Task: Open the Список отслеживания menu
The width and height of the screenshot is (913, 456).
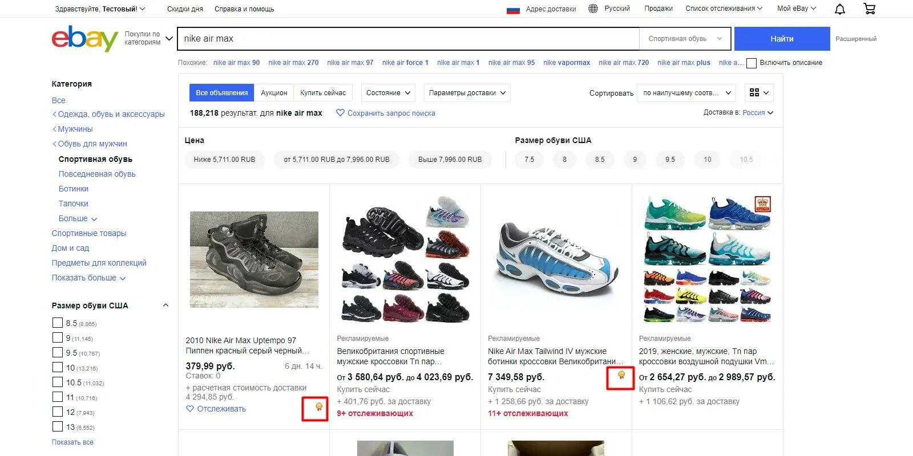Action: [x=724, y=9]
